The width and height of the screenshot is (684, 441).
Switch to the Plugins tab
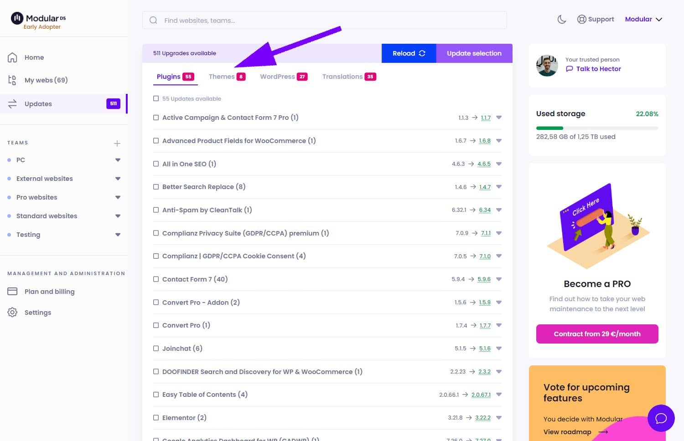click(x=175, y=77)
